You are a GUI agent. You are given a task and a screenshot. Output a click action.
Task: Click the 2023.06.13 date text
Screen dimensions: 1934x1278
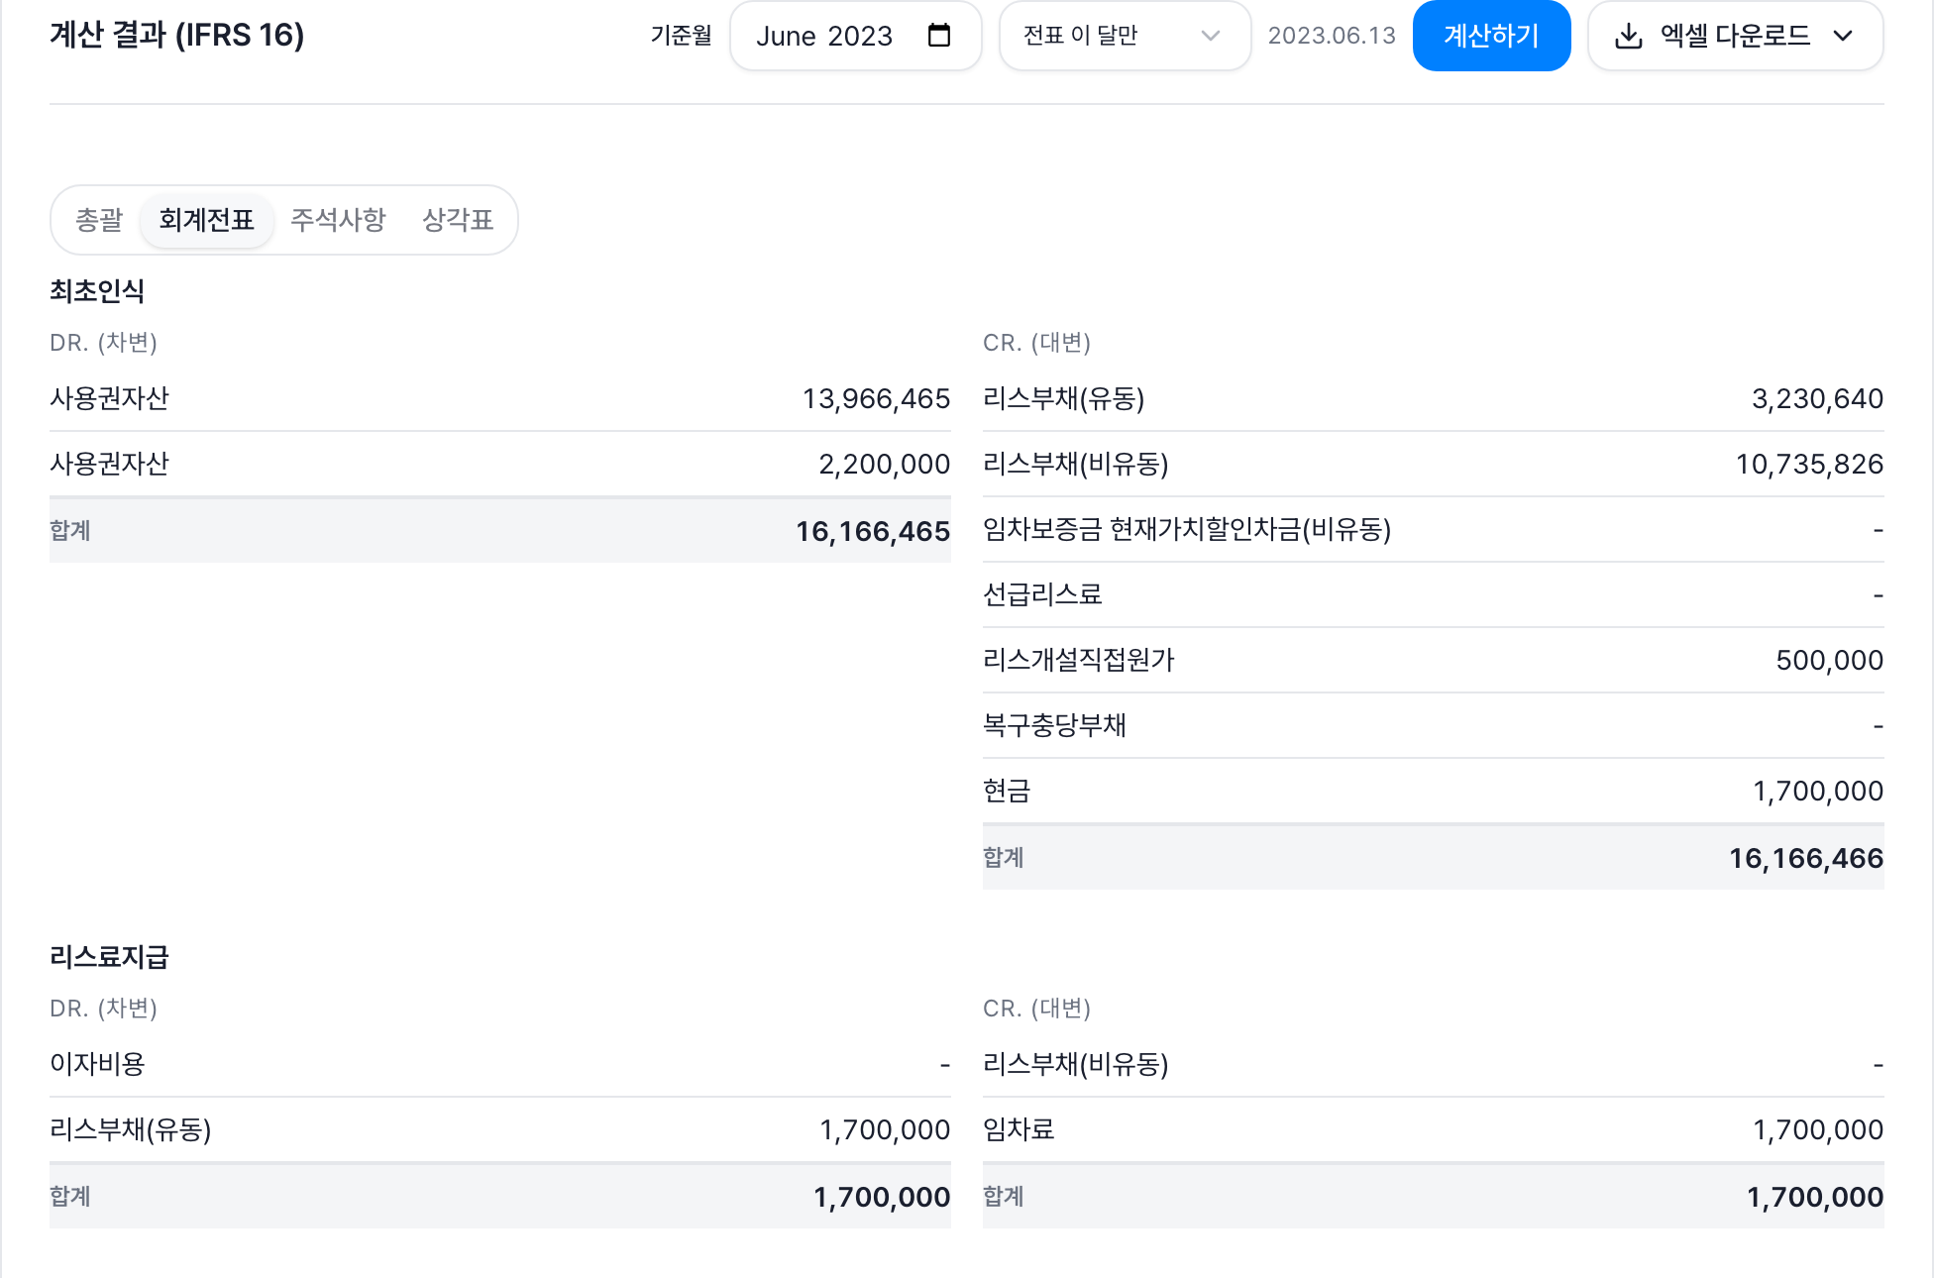tap(1332, 36)
